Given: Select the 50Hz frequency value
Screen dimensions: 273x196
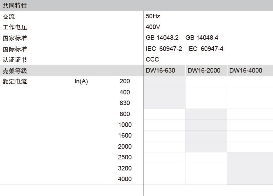Looking at the screenshot, I should [x=153, y=16].
